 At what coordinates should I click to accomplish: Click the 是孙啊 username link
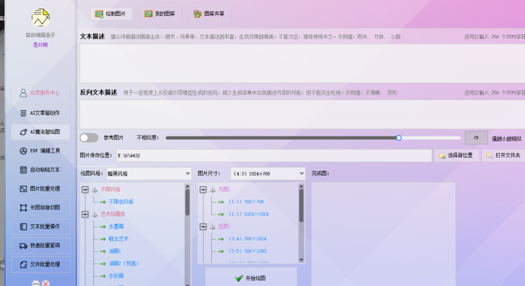40,45
